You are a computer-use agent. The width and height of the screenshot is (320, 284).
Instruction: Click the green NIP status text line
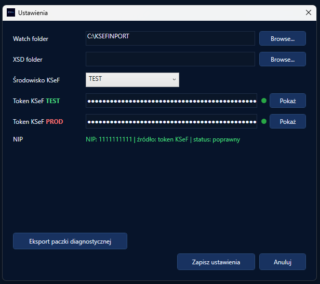(x=163, y=139)
